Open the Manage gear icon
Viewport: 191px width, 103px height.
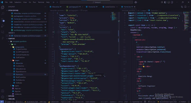pos(3,97)
